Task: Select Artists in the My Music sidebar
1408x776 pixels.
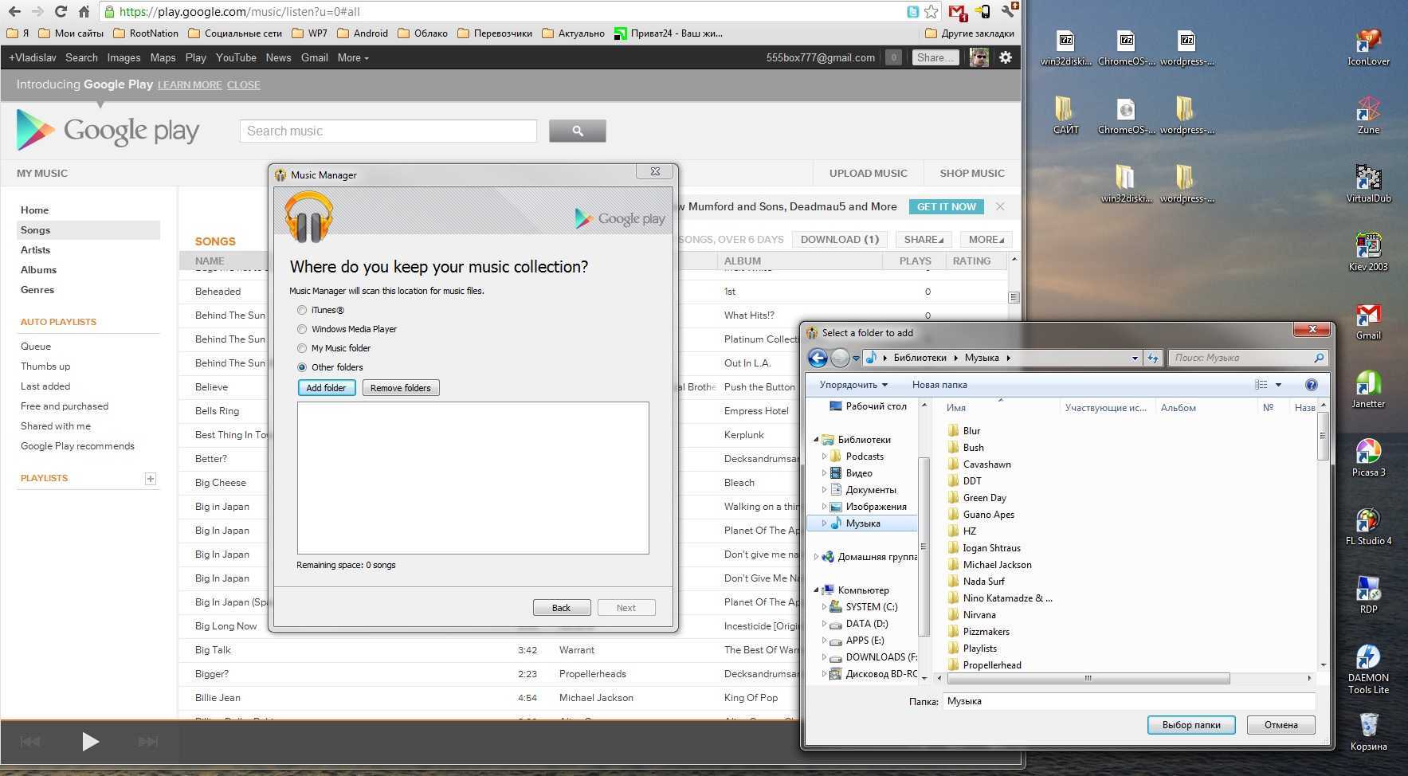Action: 35,249
